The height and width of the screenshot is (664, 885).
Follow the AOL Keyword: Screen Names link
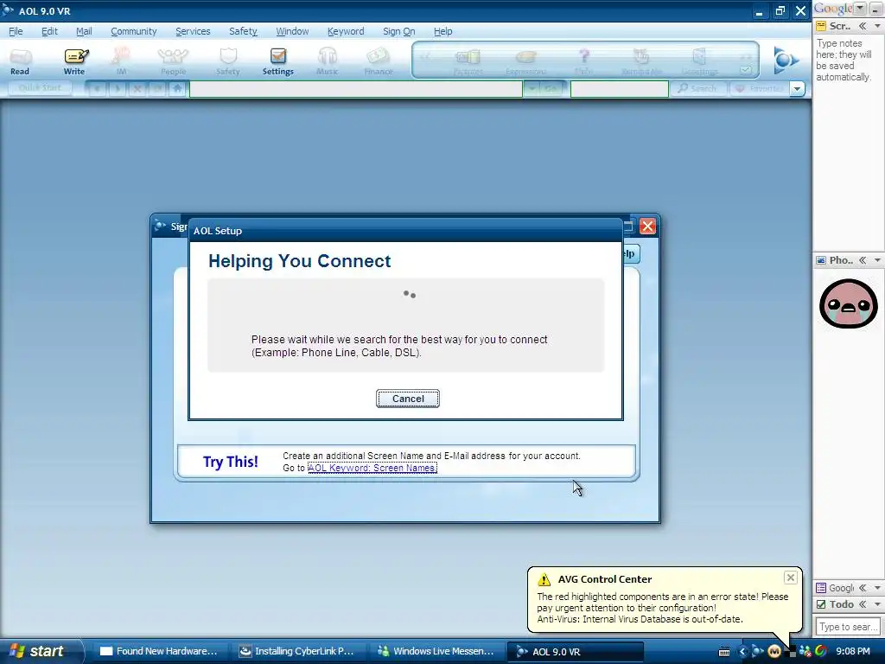click(x=372, y=468)
